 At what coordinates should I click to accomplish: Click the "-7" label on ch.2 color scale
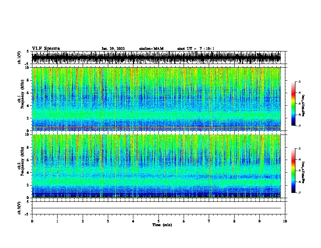tap(299, 193)
